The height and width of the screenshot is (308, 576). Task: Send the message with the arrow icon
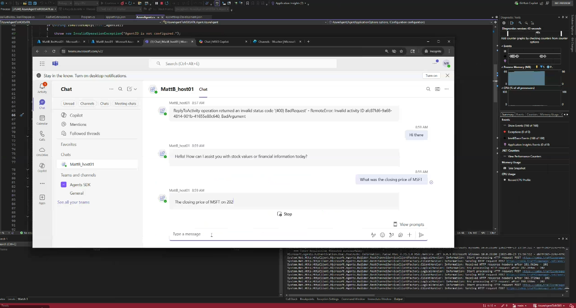coord(421,235)
